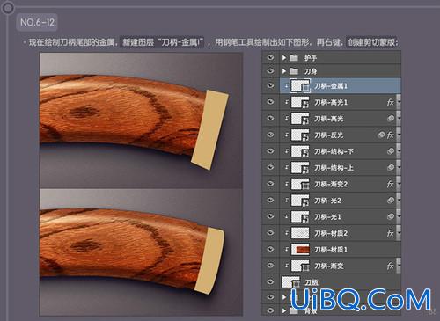440x321 pixels.
Task: Select the 刀柄 base shape layer thumbnail
Action: click(290, 282)
